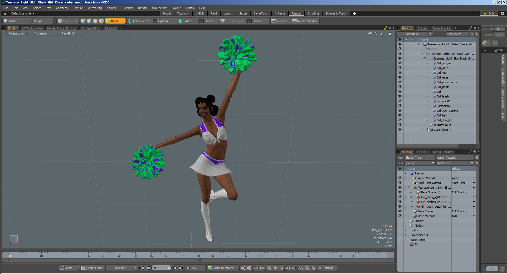This screenshot has height=274, width=507.
Task: Click Advanced viewport shading button
Action: click(41, 34)
